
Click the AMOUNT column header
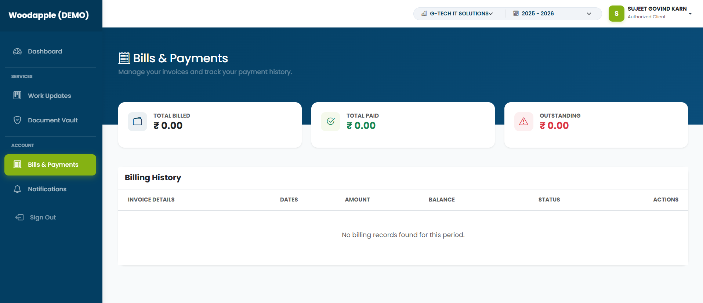[x=357, y=200]
